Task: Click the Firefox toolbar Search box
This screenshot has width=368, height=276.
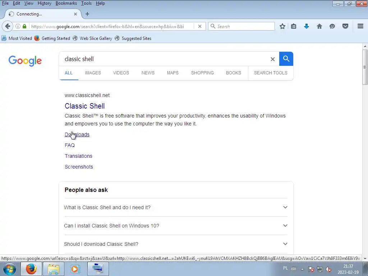Action: (x=241, y=26)
